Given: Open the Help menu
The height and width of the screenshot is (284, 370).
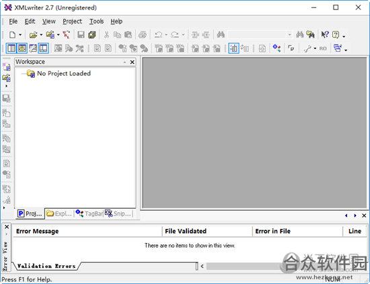Looking at the screenshot, I should point(116,21).
